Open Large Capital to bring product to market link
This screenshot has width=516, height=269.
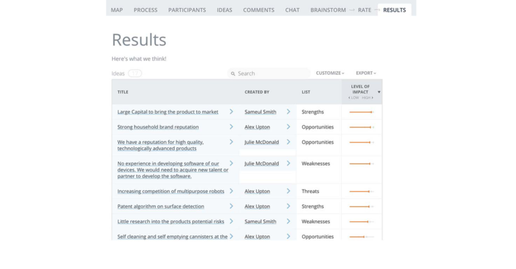(168, 112)
